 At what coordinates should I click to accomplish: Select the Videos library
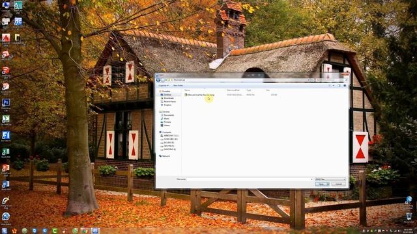pos(167,125)
